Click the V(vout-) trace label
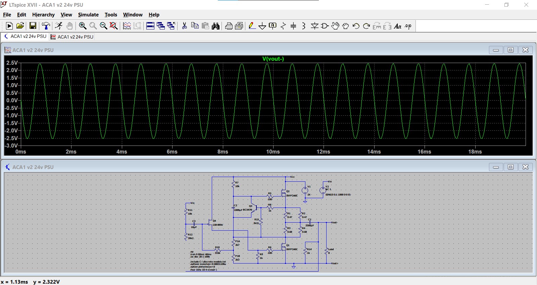537x285 pixels. [273, 59]
